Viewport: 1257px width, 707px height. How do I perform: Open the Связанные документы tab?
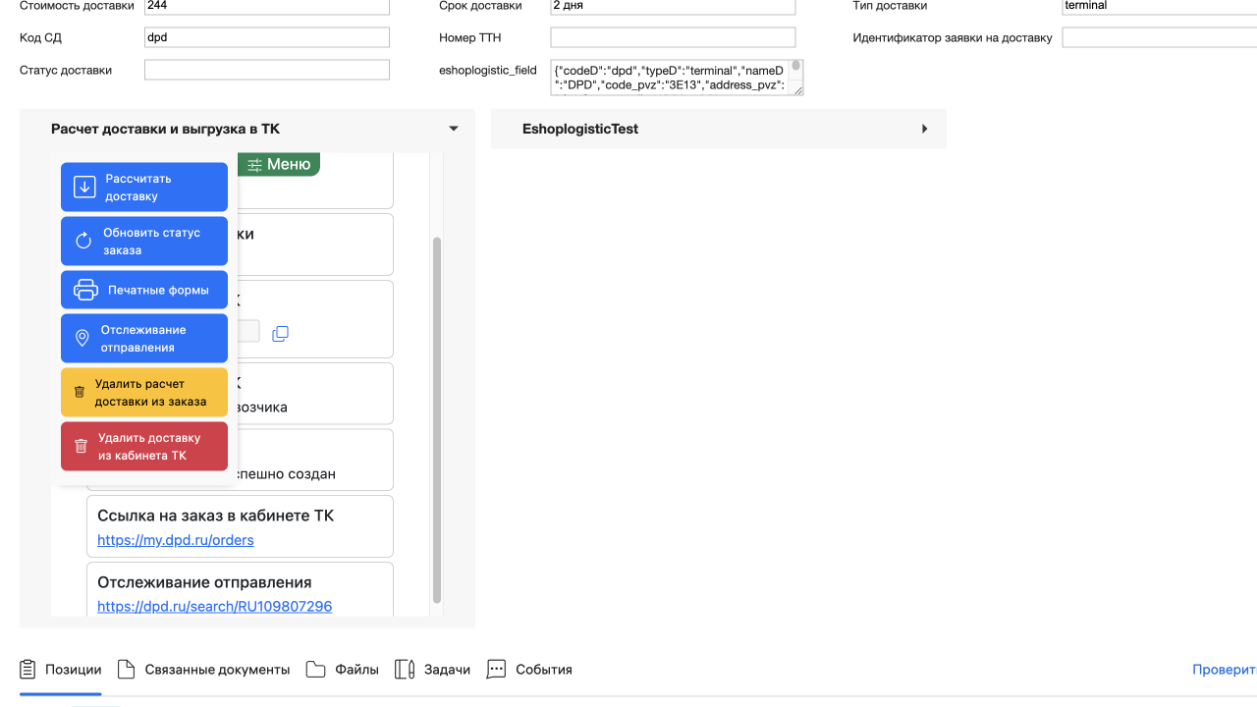click(x=203, y=670)
